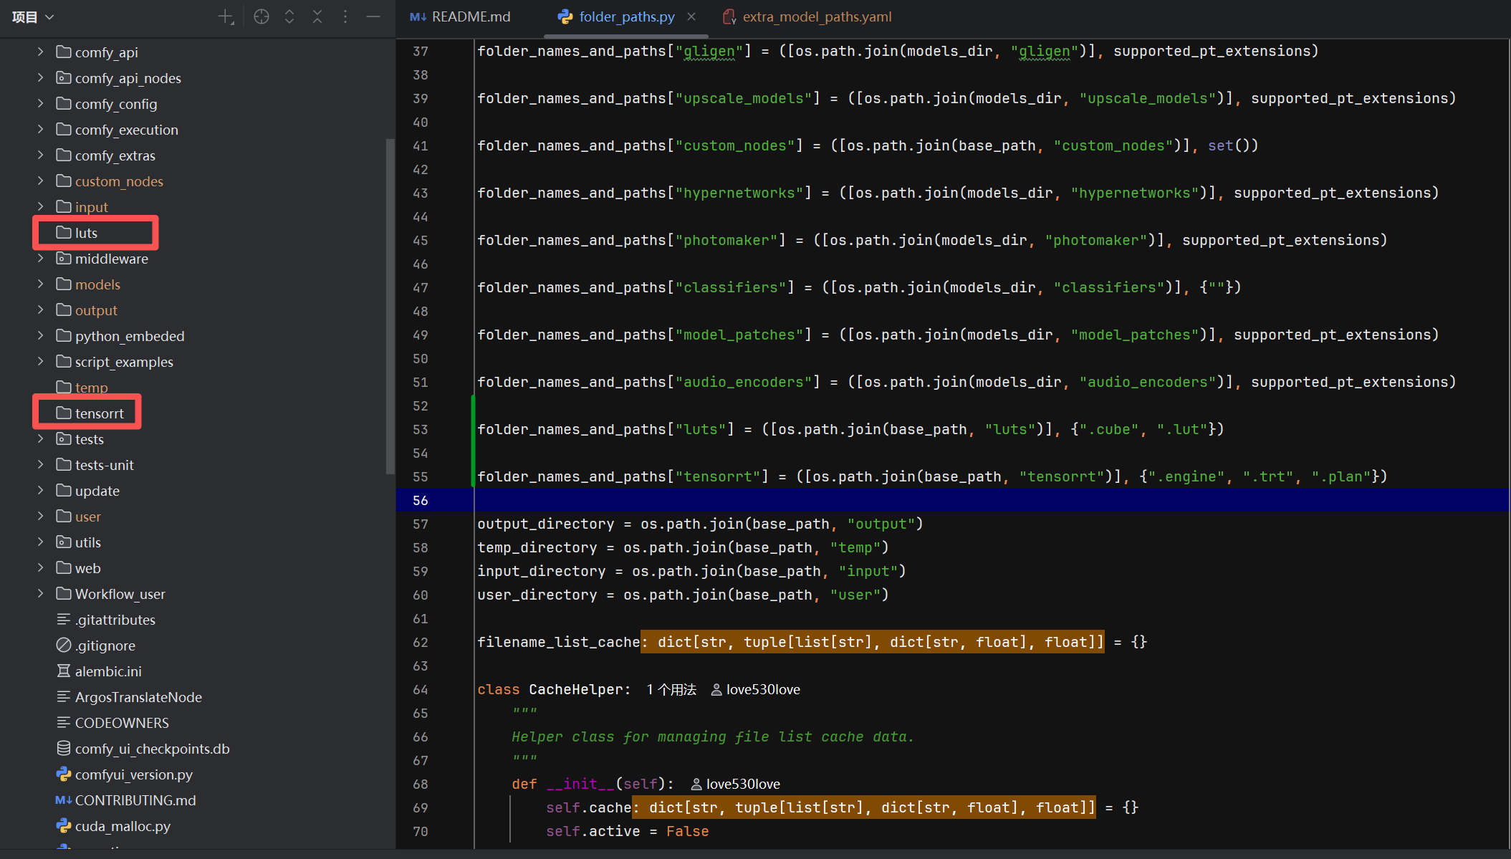Click the add new file plus icon
1511x859 pixels.
[226, 16]
